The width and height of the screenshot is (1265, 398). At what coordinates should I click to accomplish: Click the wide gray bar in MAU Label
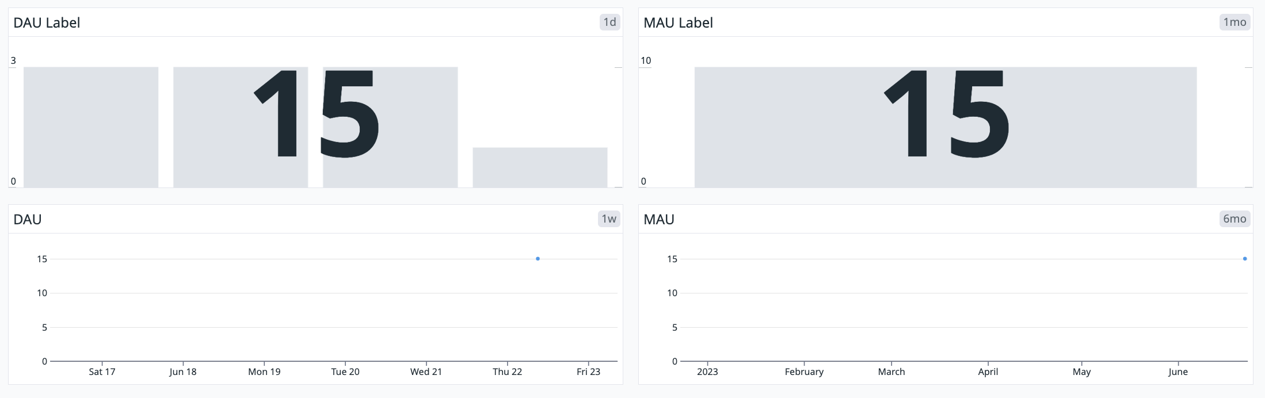tap(777, 127)
